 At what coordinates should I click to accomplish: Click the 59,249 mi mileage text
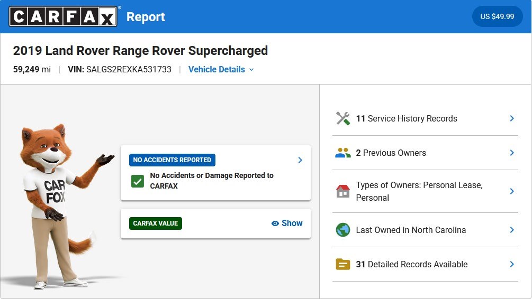(x=32, y=69)
